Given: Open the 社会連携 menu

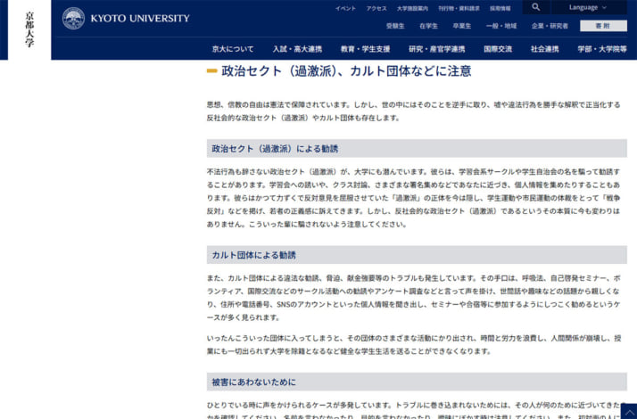Looking at the screenshot, I should point(544,49).
